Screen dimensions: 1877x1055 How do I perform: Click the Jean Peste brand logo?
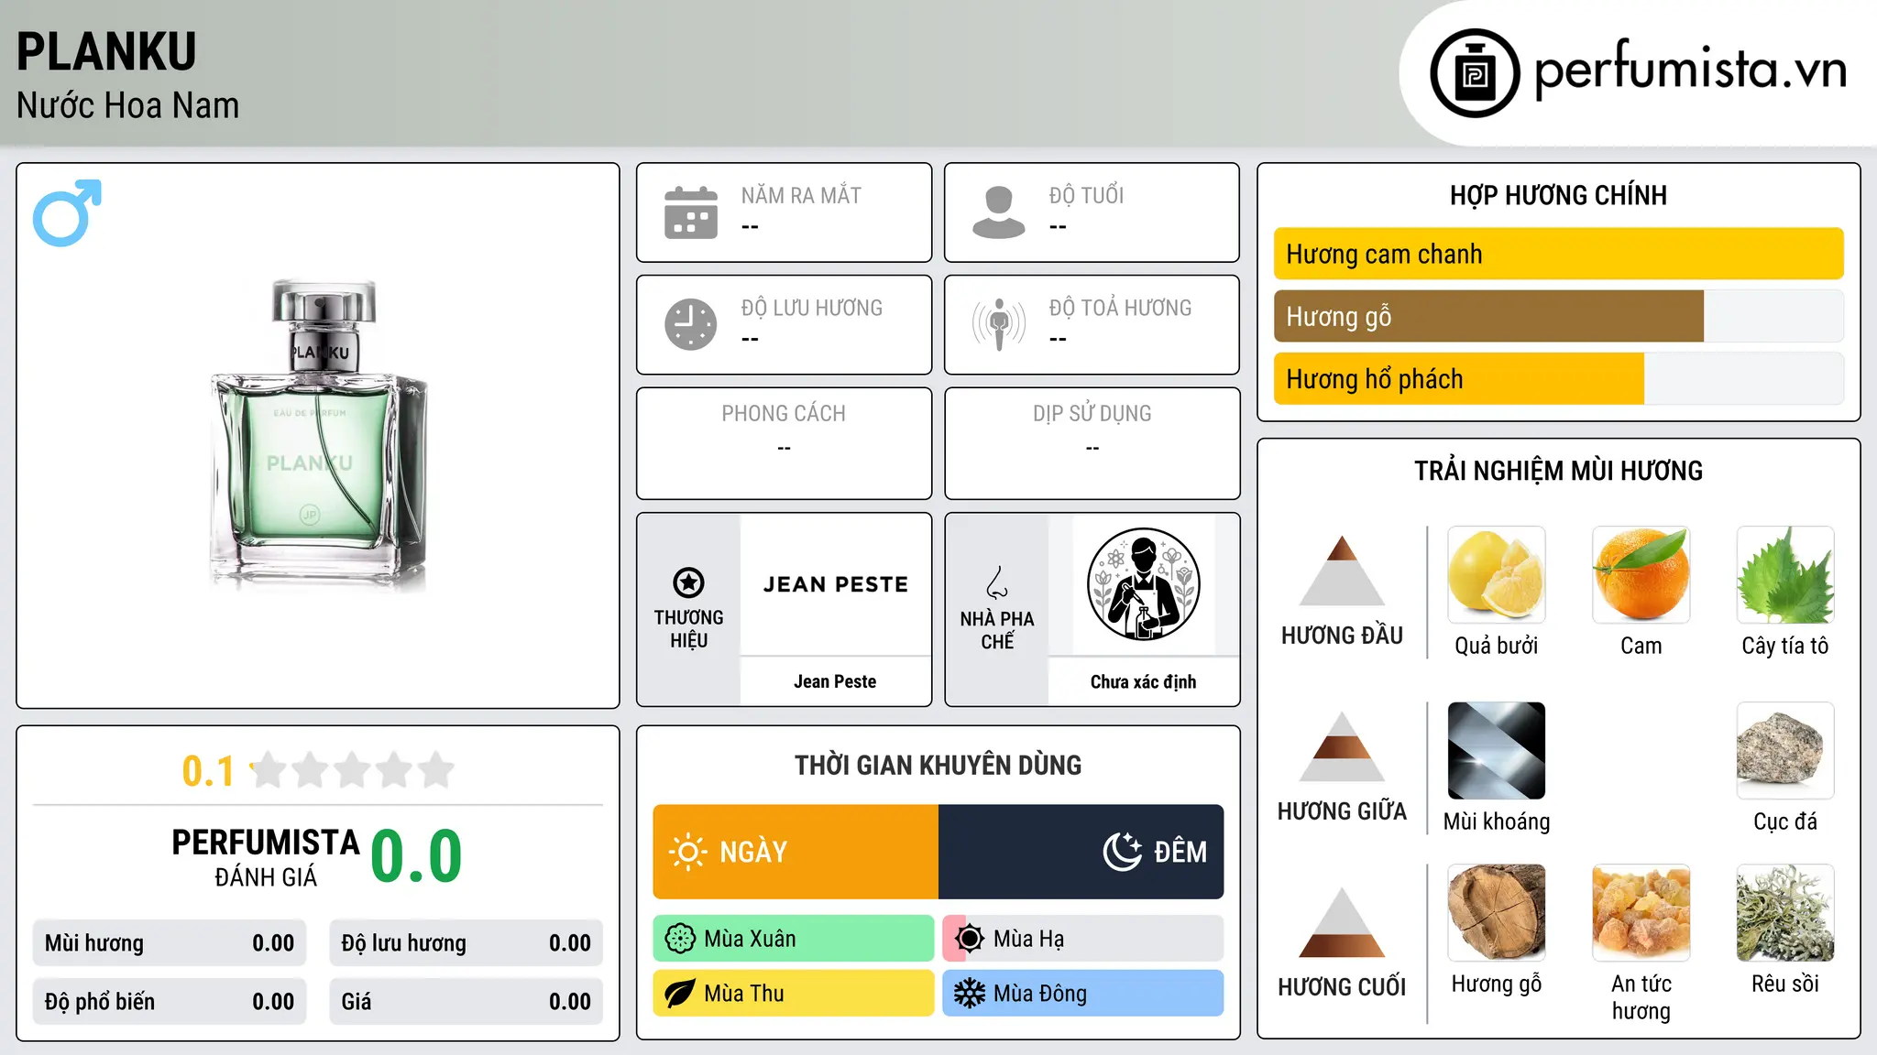(835, 584)
